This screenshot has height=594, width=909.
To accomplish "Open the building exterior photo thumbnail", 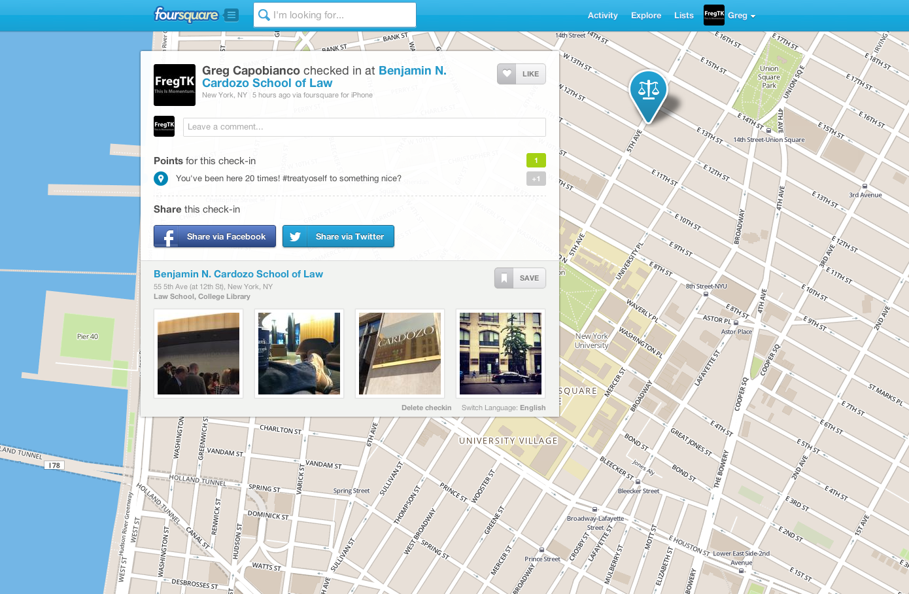I will [500, 353].
